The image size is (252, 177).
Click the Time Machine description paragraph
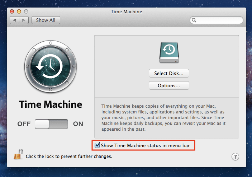tap(163, 118)
